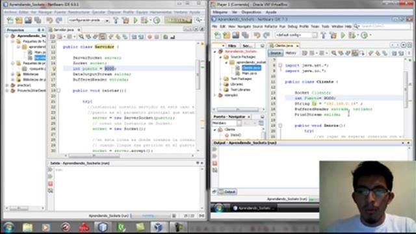The image size is (416, 234).
Task: Open Debug Project dropdown arrow in left NetBeans
Action: tap(150, 20)
